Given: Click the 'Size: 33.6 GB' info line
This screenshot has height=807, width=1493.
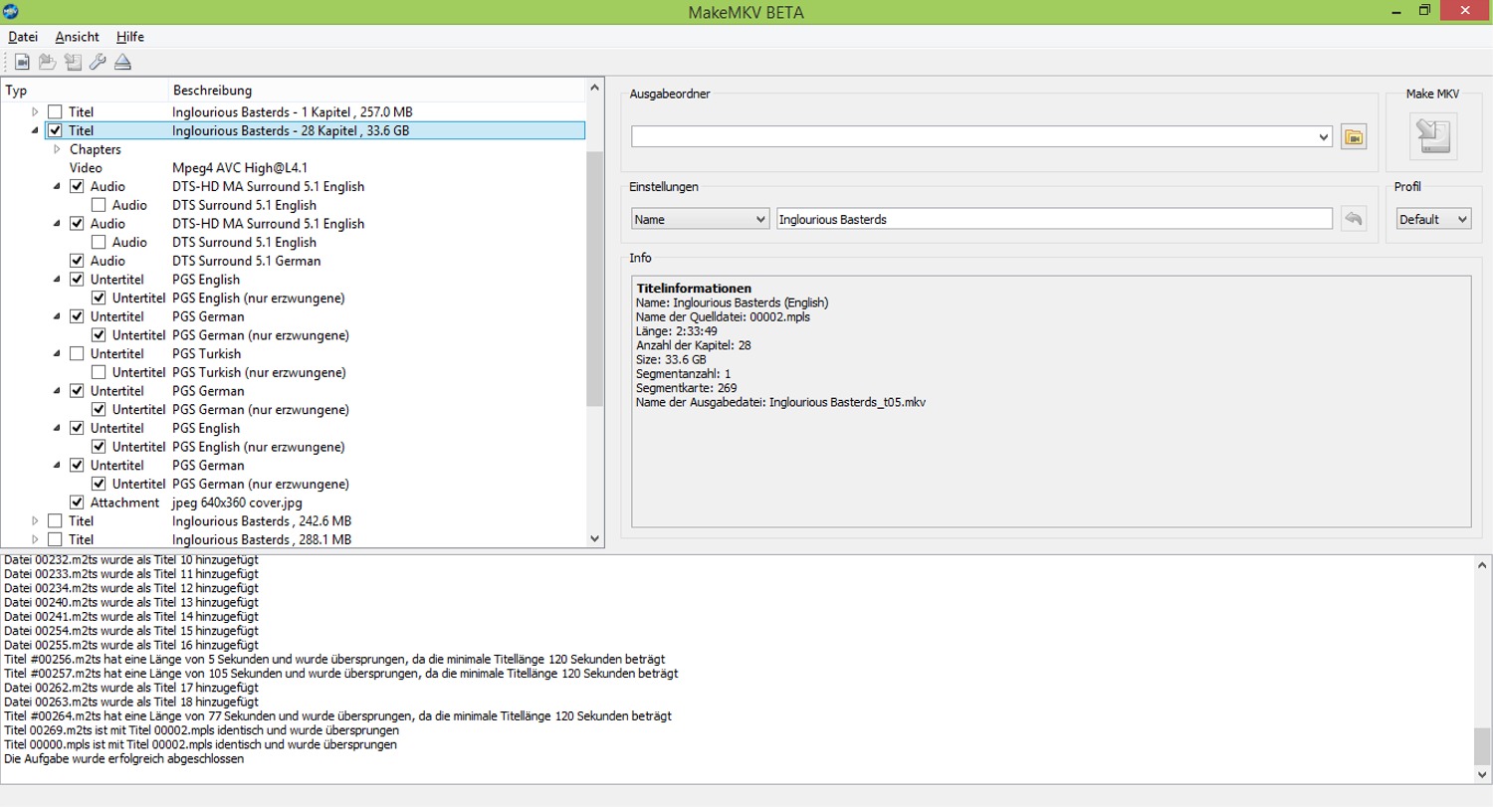Looking at the screenshot, I should click(672, 359).
